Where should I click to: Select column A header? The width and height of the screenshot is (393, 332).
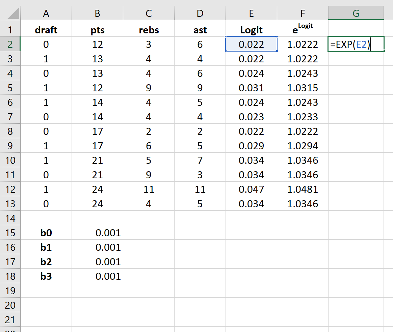click(x=46, y=13)
